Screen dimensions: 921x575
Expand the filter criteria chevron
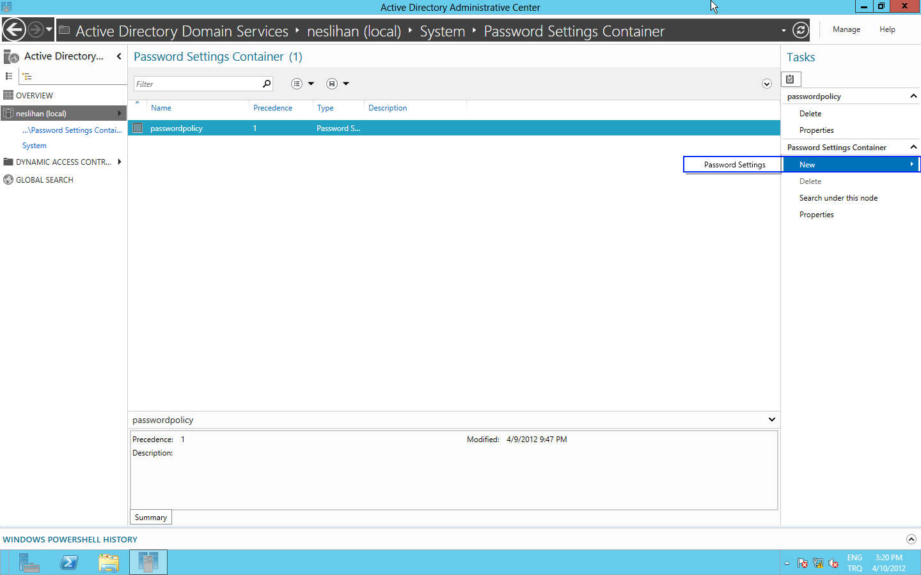tap(767, 84)
